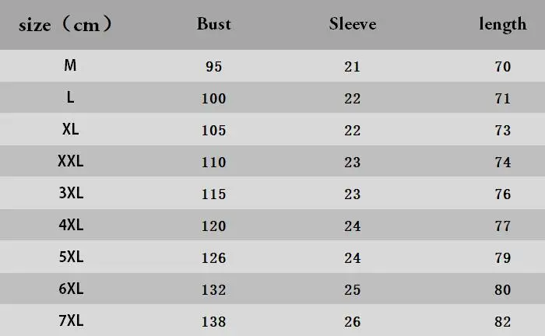
Task: Select the XL size row label
Action: click(x=70, y=129)
